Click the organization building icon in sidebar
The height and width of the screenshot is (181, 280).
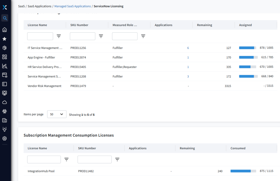coord(4,120)
